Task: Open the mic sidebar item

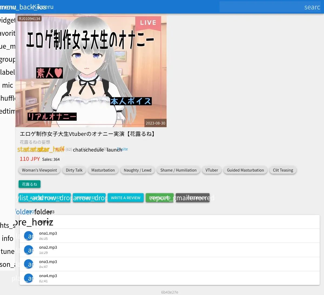Action: click(x=8, y=85)
